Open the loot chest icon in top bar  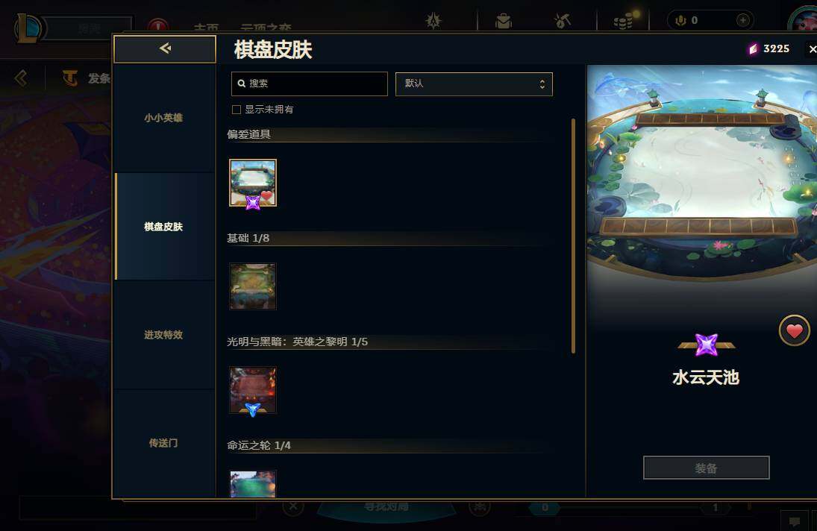(x=504, y=21)
